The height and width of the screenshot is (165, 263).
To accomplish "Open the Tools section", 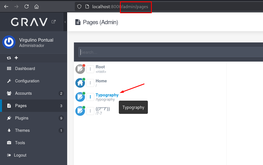I will click(x=20, y=143).
